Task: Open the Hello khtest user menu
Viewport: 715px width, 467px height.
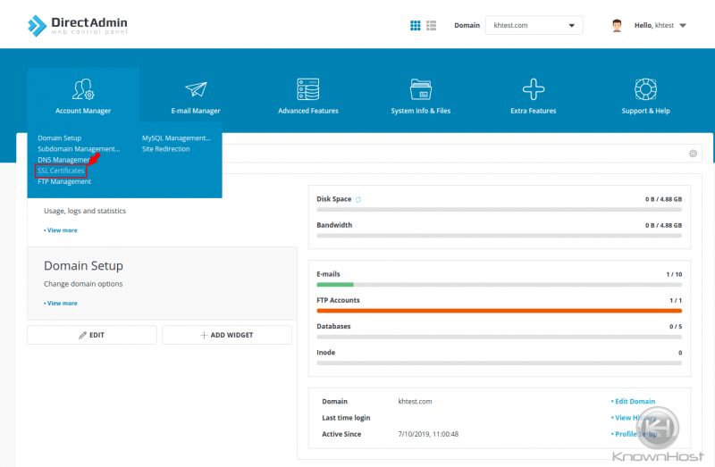Action: [x=649, y=26]
